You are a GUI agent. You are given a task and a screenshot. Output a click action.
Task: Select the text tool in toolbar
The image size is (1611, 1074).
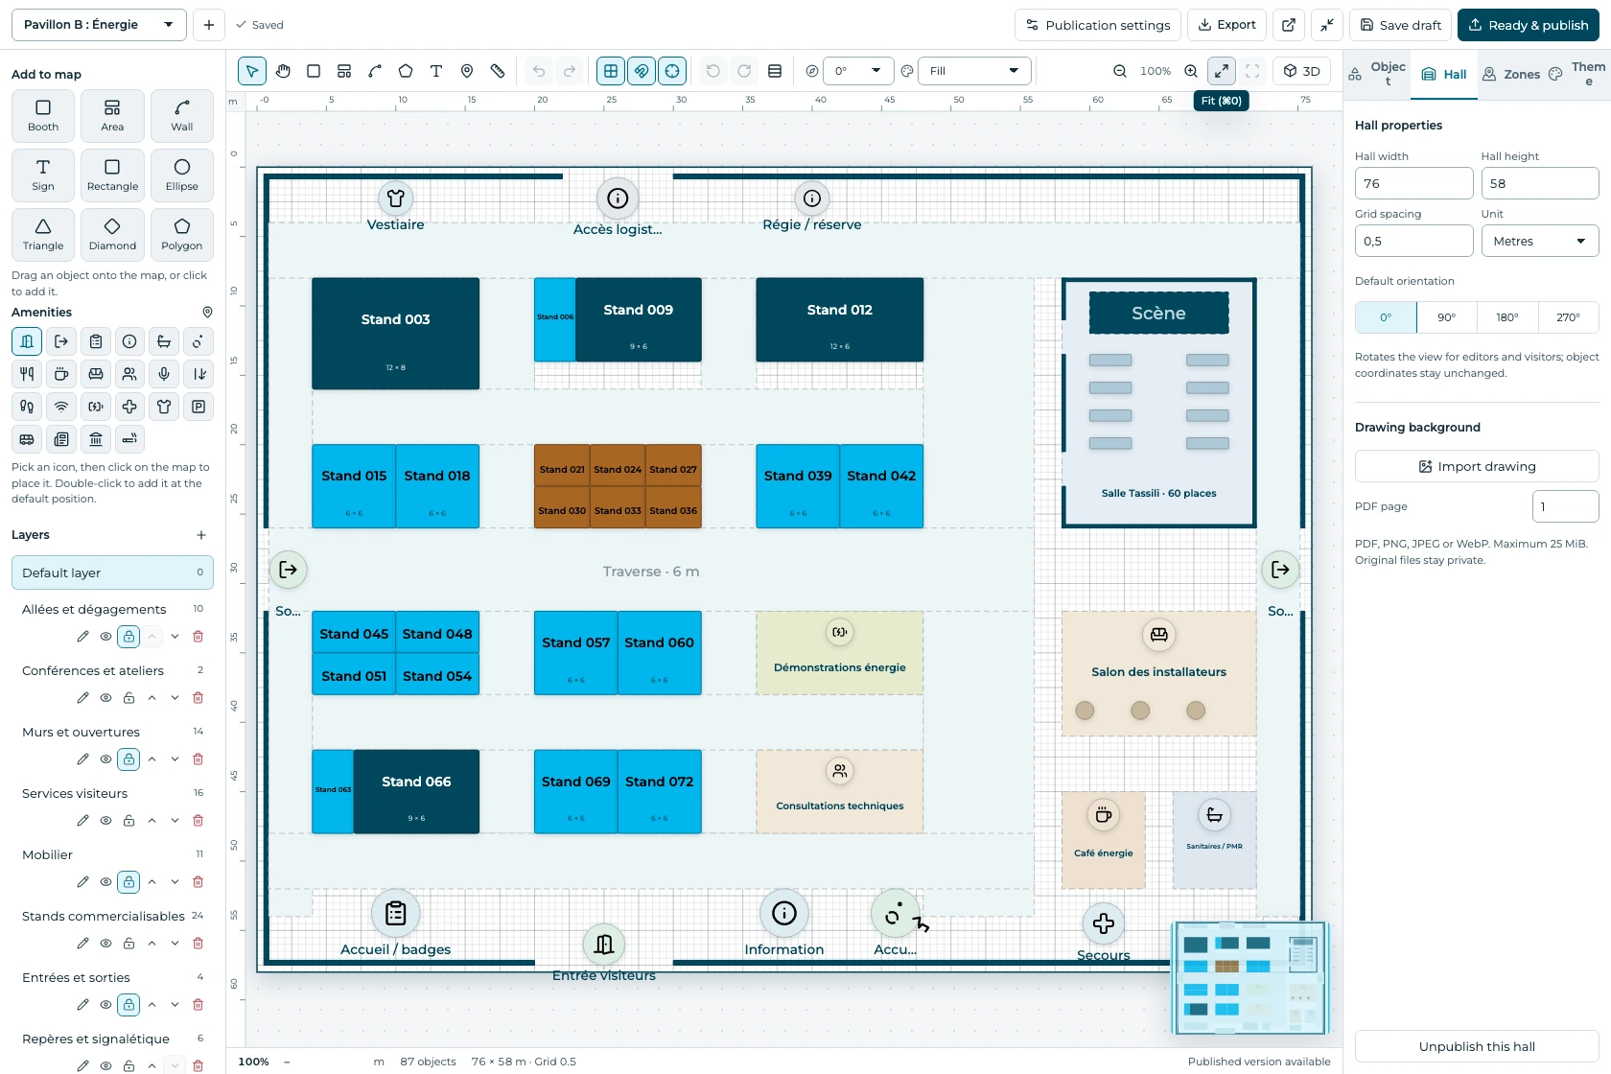click(x=436, y=71)
